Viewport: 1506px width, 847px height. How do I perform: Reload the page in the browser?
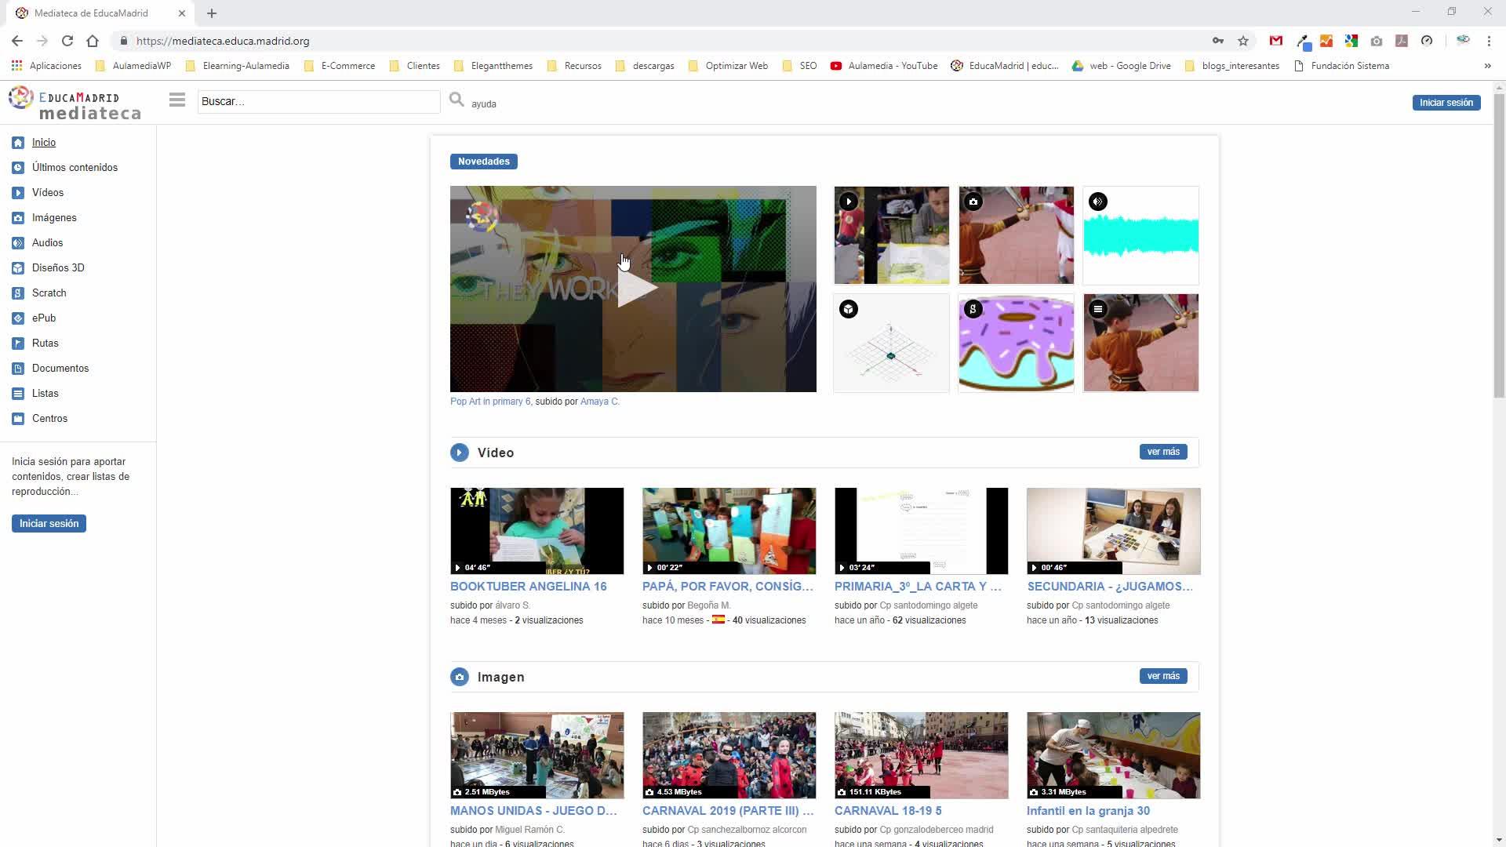(67, 41)
